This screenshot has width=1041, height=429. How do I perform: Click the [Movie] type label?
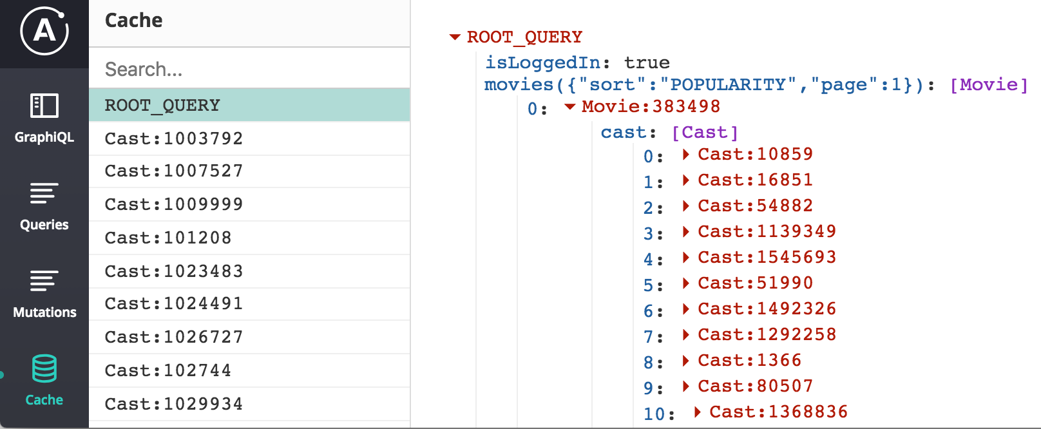point(989,84)
